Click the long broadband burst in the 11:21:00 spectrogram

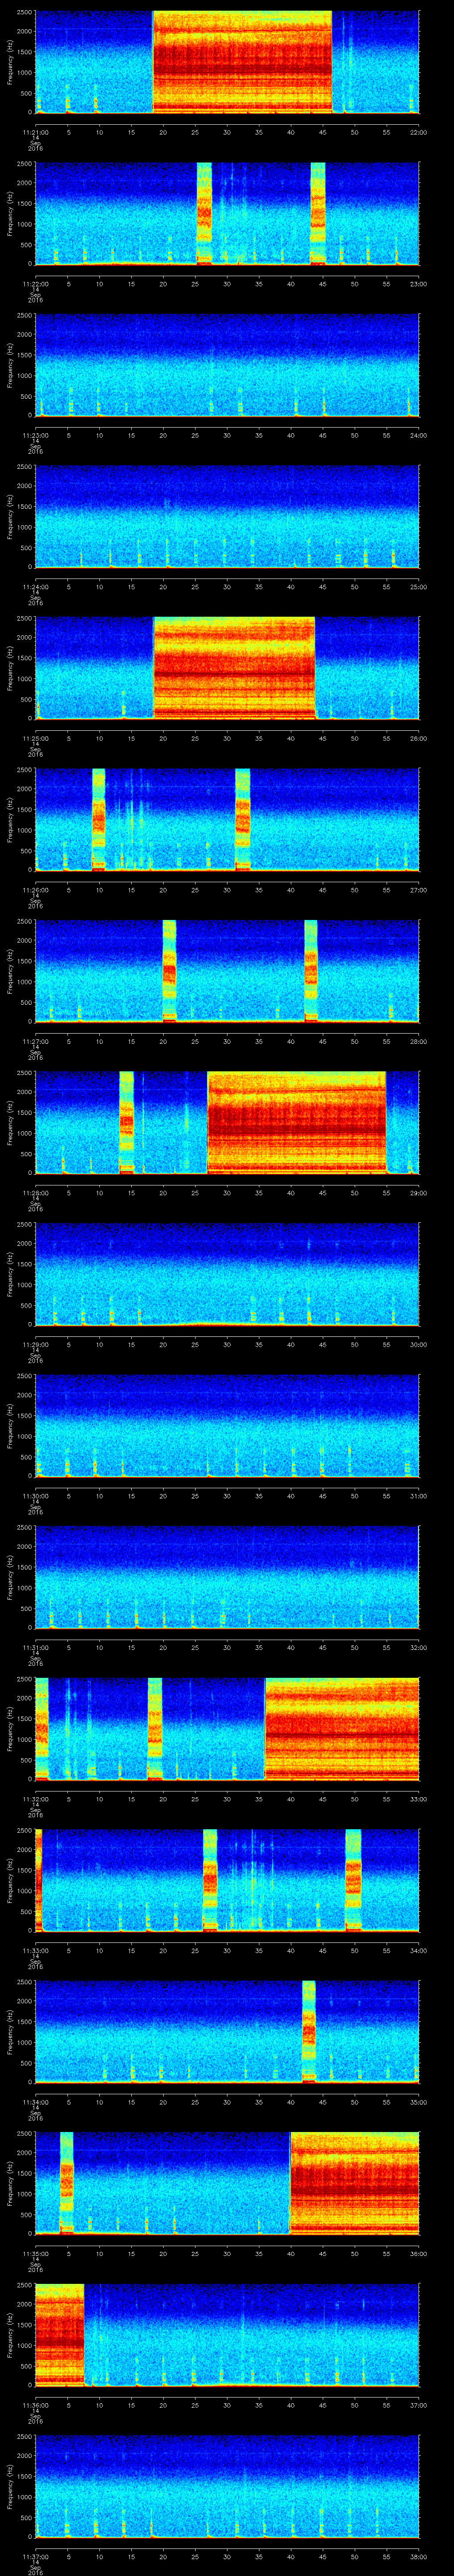242,62
